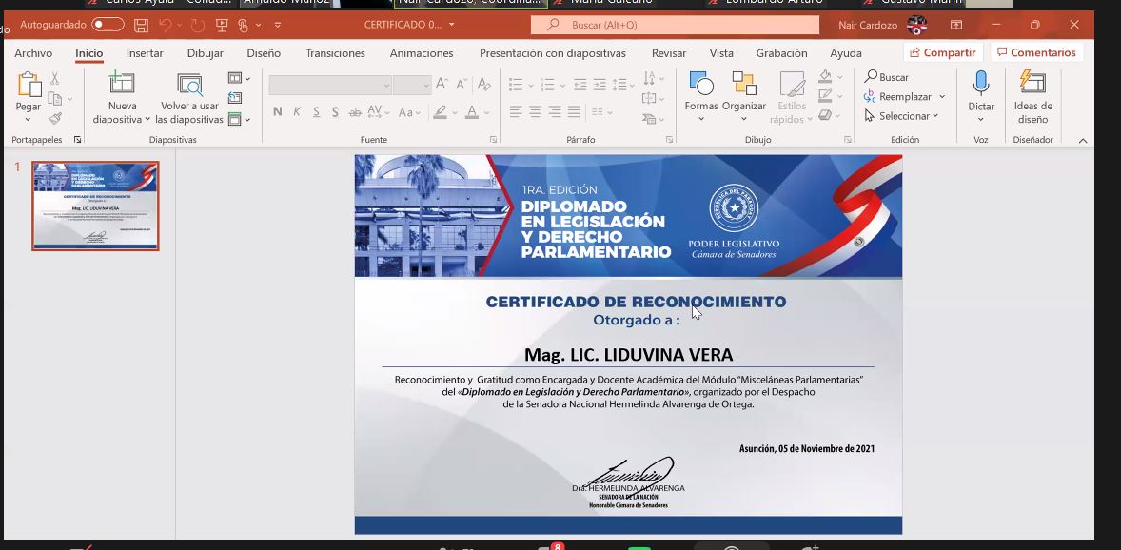This screenshot has width=1121, height=550.
Task: Collapse the ribbon with the chevron
Action: (x=1082, y=140)
